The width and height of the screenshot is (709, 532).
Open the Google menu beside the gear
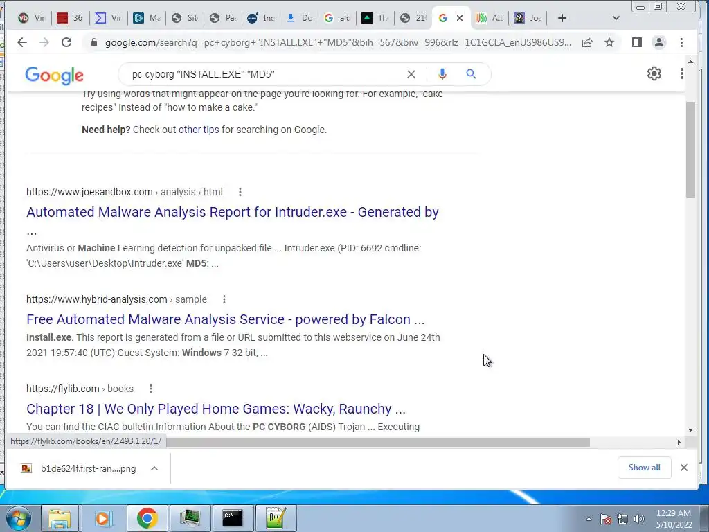click(682, 73)
